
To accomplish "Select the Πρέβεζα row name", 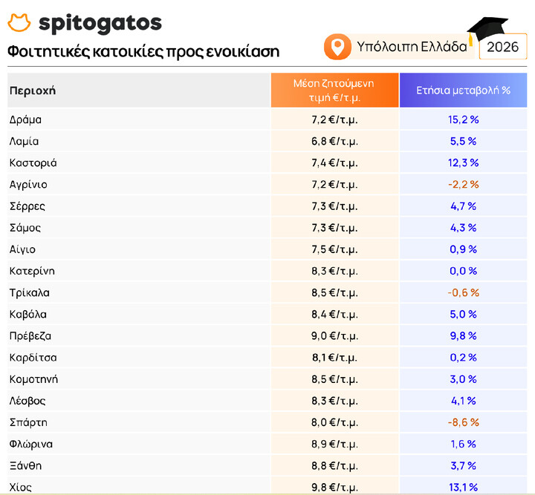I will [30, 336].
